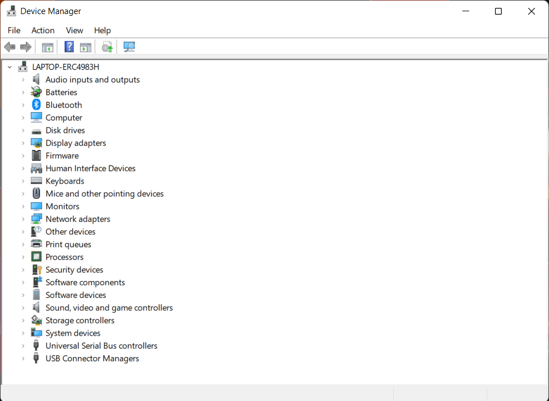Select the Monitors label
The image size is (549, 401).
62,206
